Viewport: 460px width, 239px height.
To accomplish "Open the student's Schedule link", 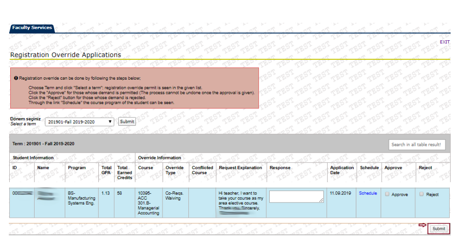I will coord(368,193).
